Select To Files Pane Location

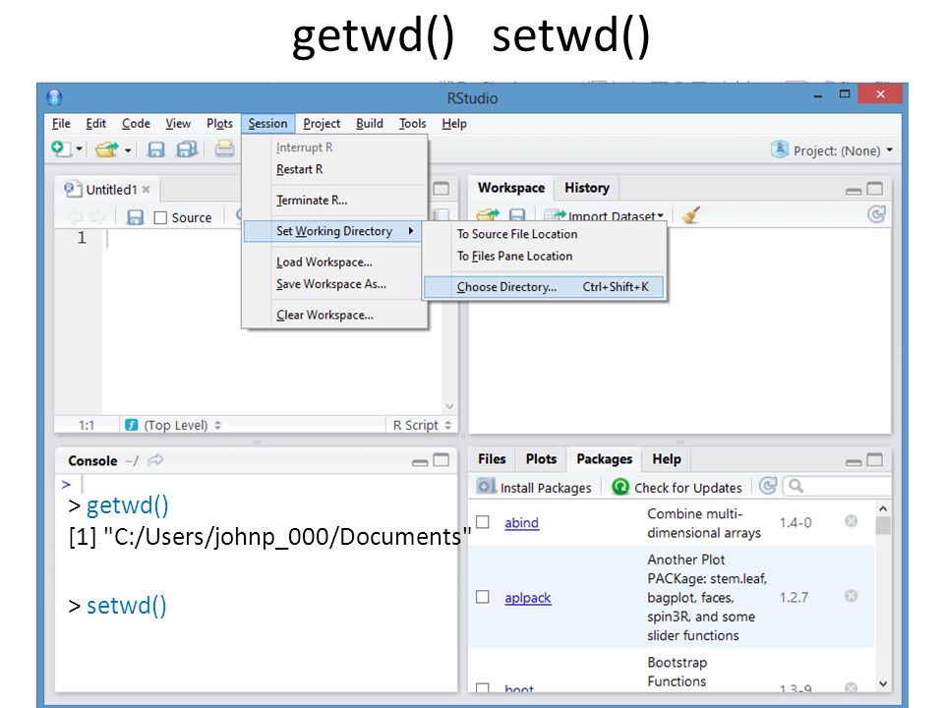click(x=545, y=256)
